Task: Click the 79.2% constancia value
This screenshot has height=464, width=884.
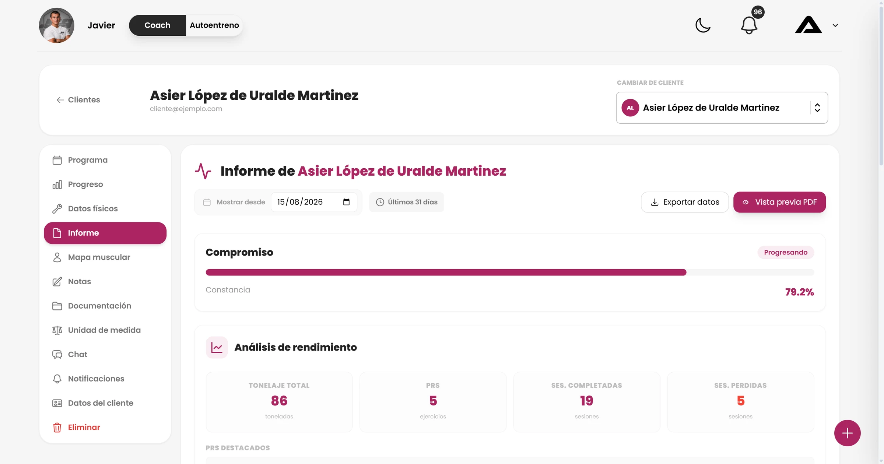Action: click(x=799, y=292)
